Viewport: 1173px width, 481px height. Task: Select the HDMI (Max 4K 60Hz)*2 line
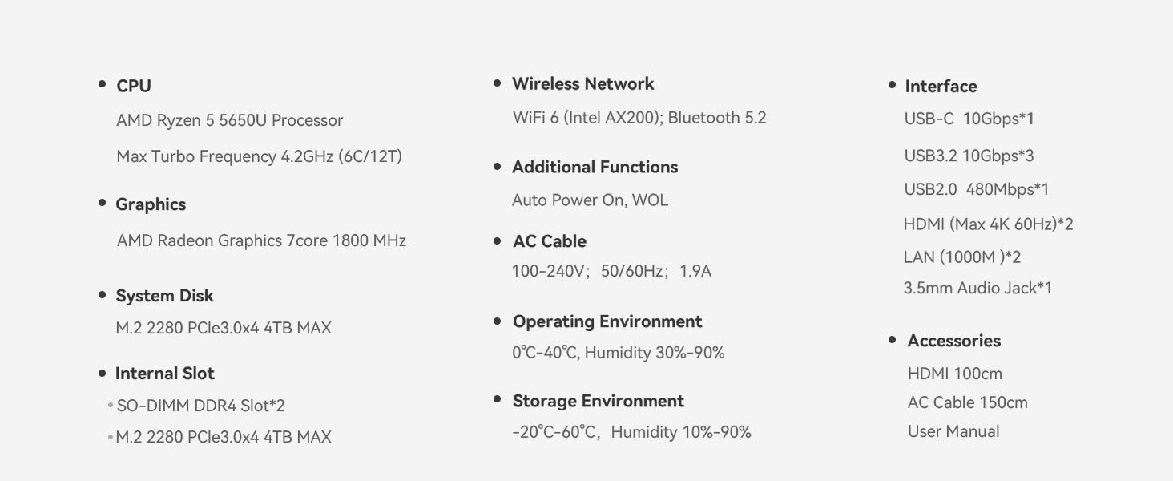coord(988,224)
